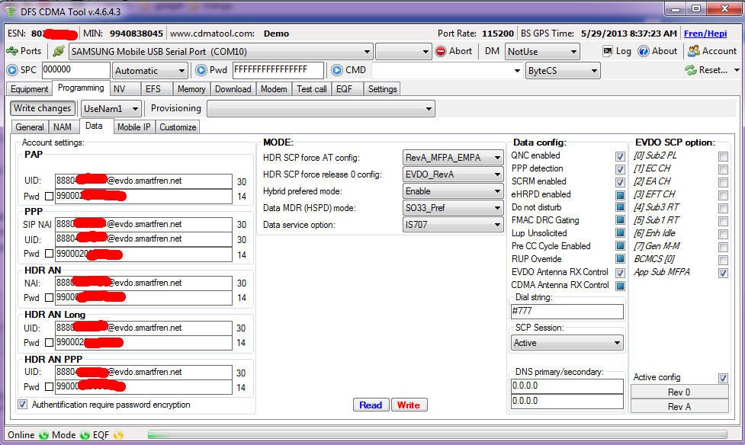The width and height of the screenshot is (745, 445).
Task: Toggle Active config checkbox
Action: tap(723, 378)
